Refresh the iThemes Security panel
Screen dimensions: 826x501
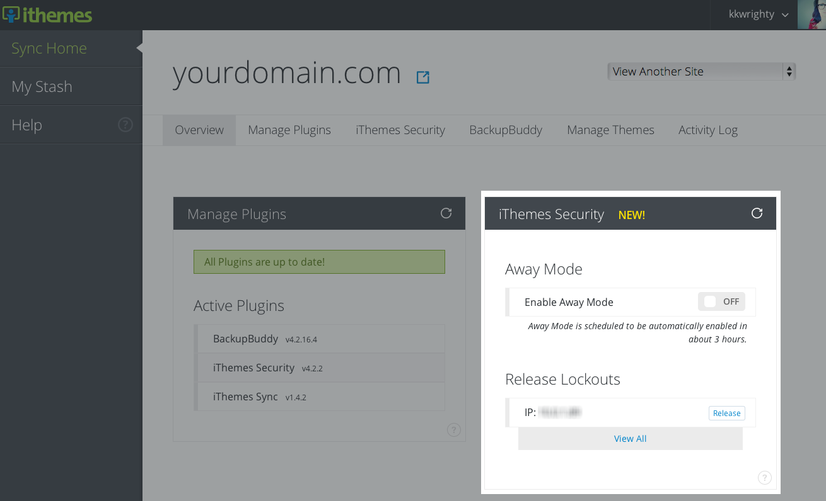[x=757, y=213]
